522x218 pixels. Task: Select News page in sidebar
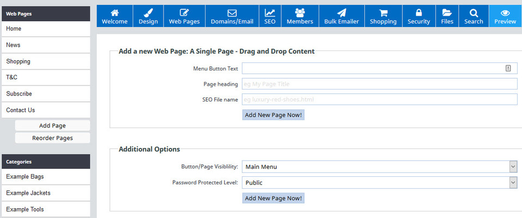tap(46, 45)
